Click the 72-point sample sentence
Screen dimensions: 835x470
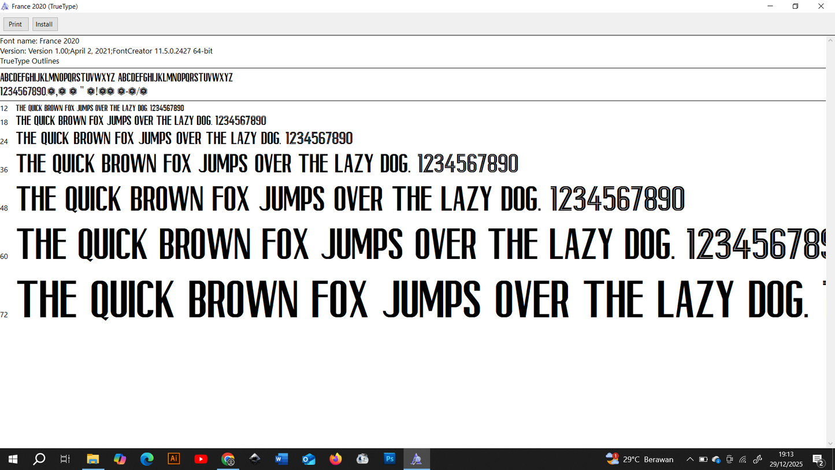click(421, 299)
